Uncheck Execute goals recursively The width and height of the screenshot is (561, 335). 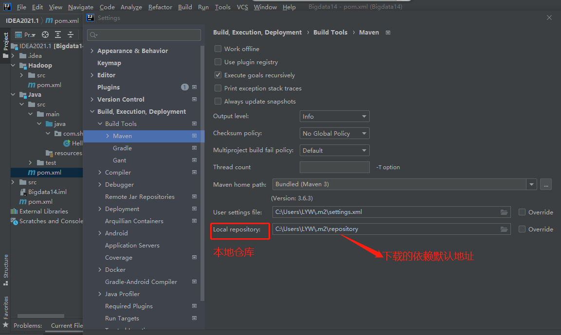click(217, 75)
